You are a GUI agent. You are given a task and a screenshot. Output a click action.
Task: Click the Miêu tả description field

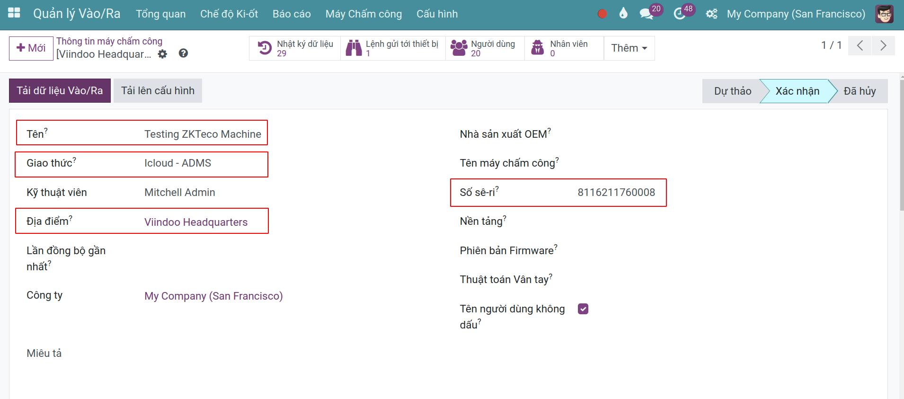coord(44,354)
